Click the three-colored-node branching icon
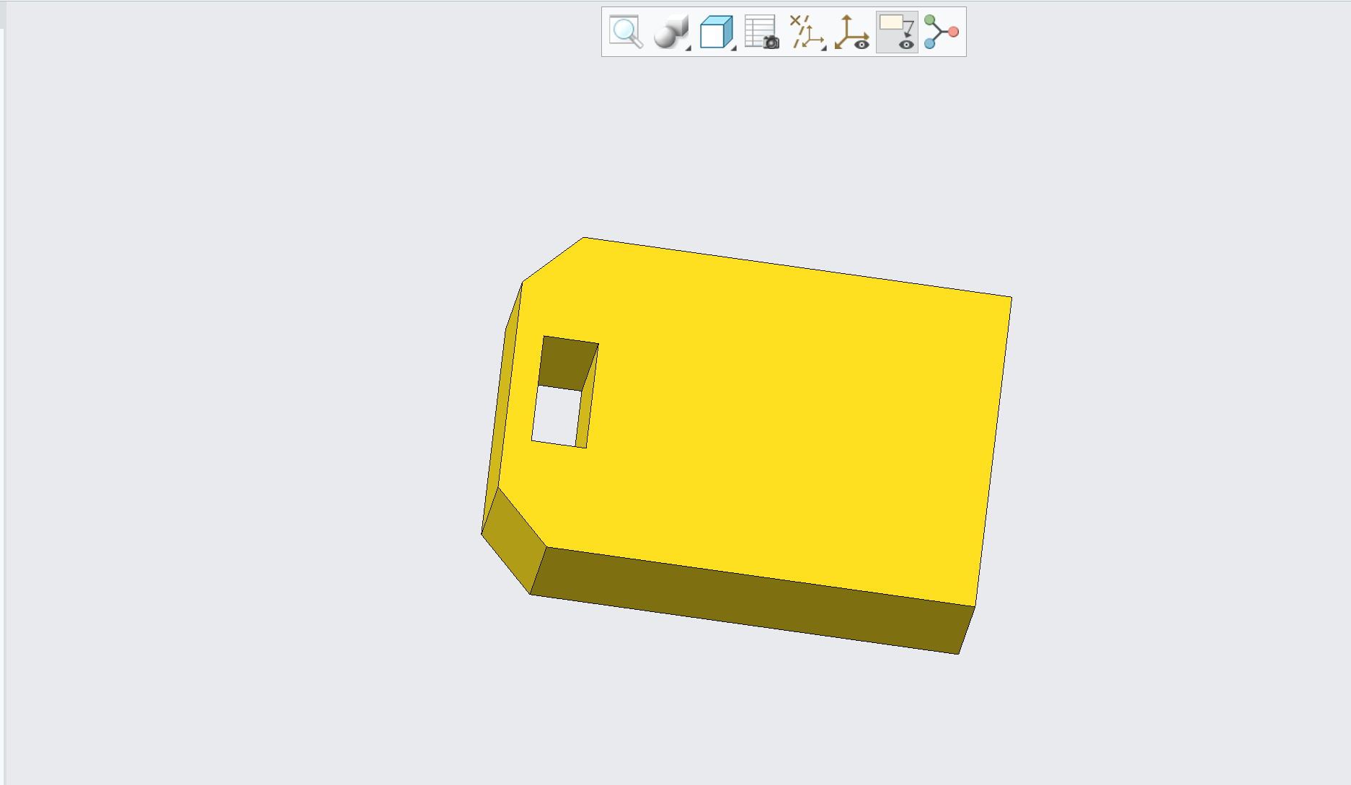The height and width of the screenshot is (785, 1351). point(942,32)
